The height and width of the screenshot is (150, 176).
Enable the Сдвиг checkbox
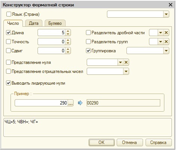[8, 51]
